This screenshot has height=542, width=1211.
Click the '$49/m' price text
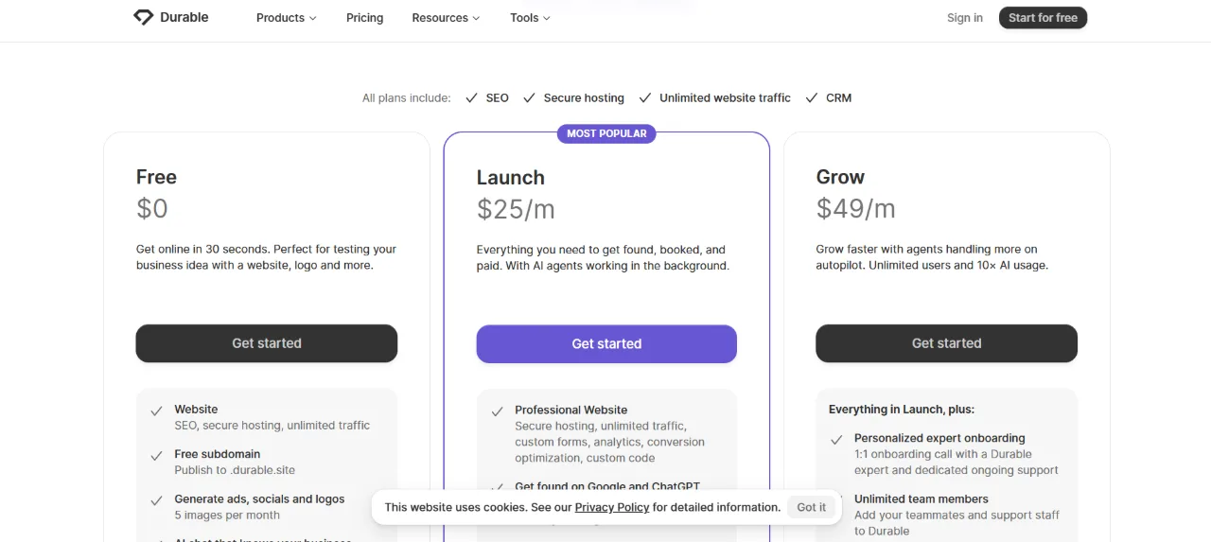tap(856, 208)
